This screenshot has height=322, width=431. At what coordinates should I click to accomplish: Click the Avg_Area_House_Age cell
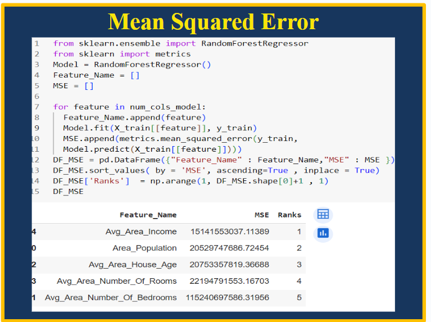click(133, 265)
